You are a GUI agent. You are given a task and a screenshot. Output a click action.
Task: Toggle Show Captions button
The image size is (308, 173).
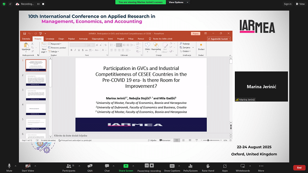(x=172, y=166)
